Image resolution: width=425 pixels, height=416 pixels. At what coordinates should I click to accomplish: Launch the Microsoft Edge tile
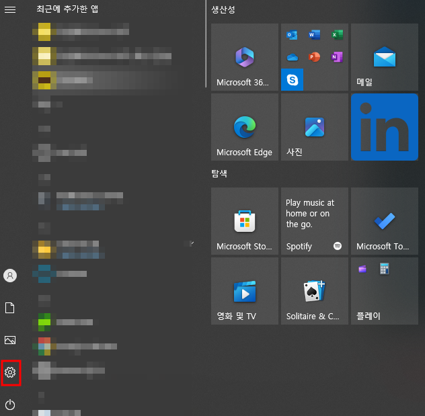245,127
